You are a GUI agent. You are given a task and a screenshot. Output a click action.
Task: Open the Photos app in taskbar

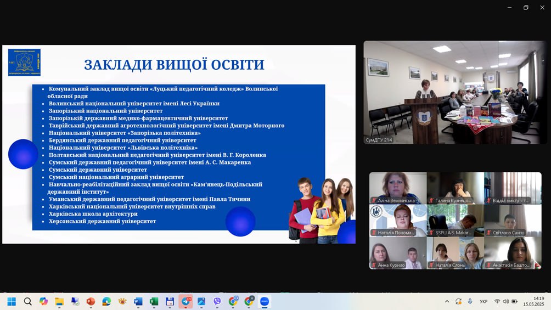pyautogui.click(x=201, y=302)
